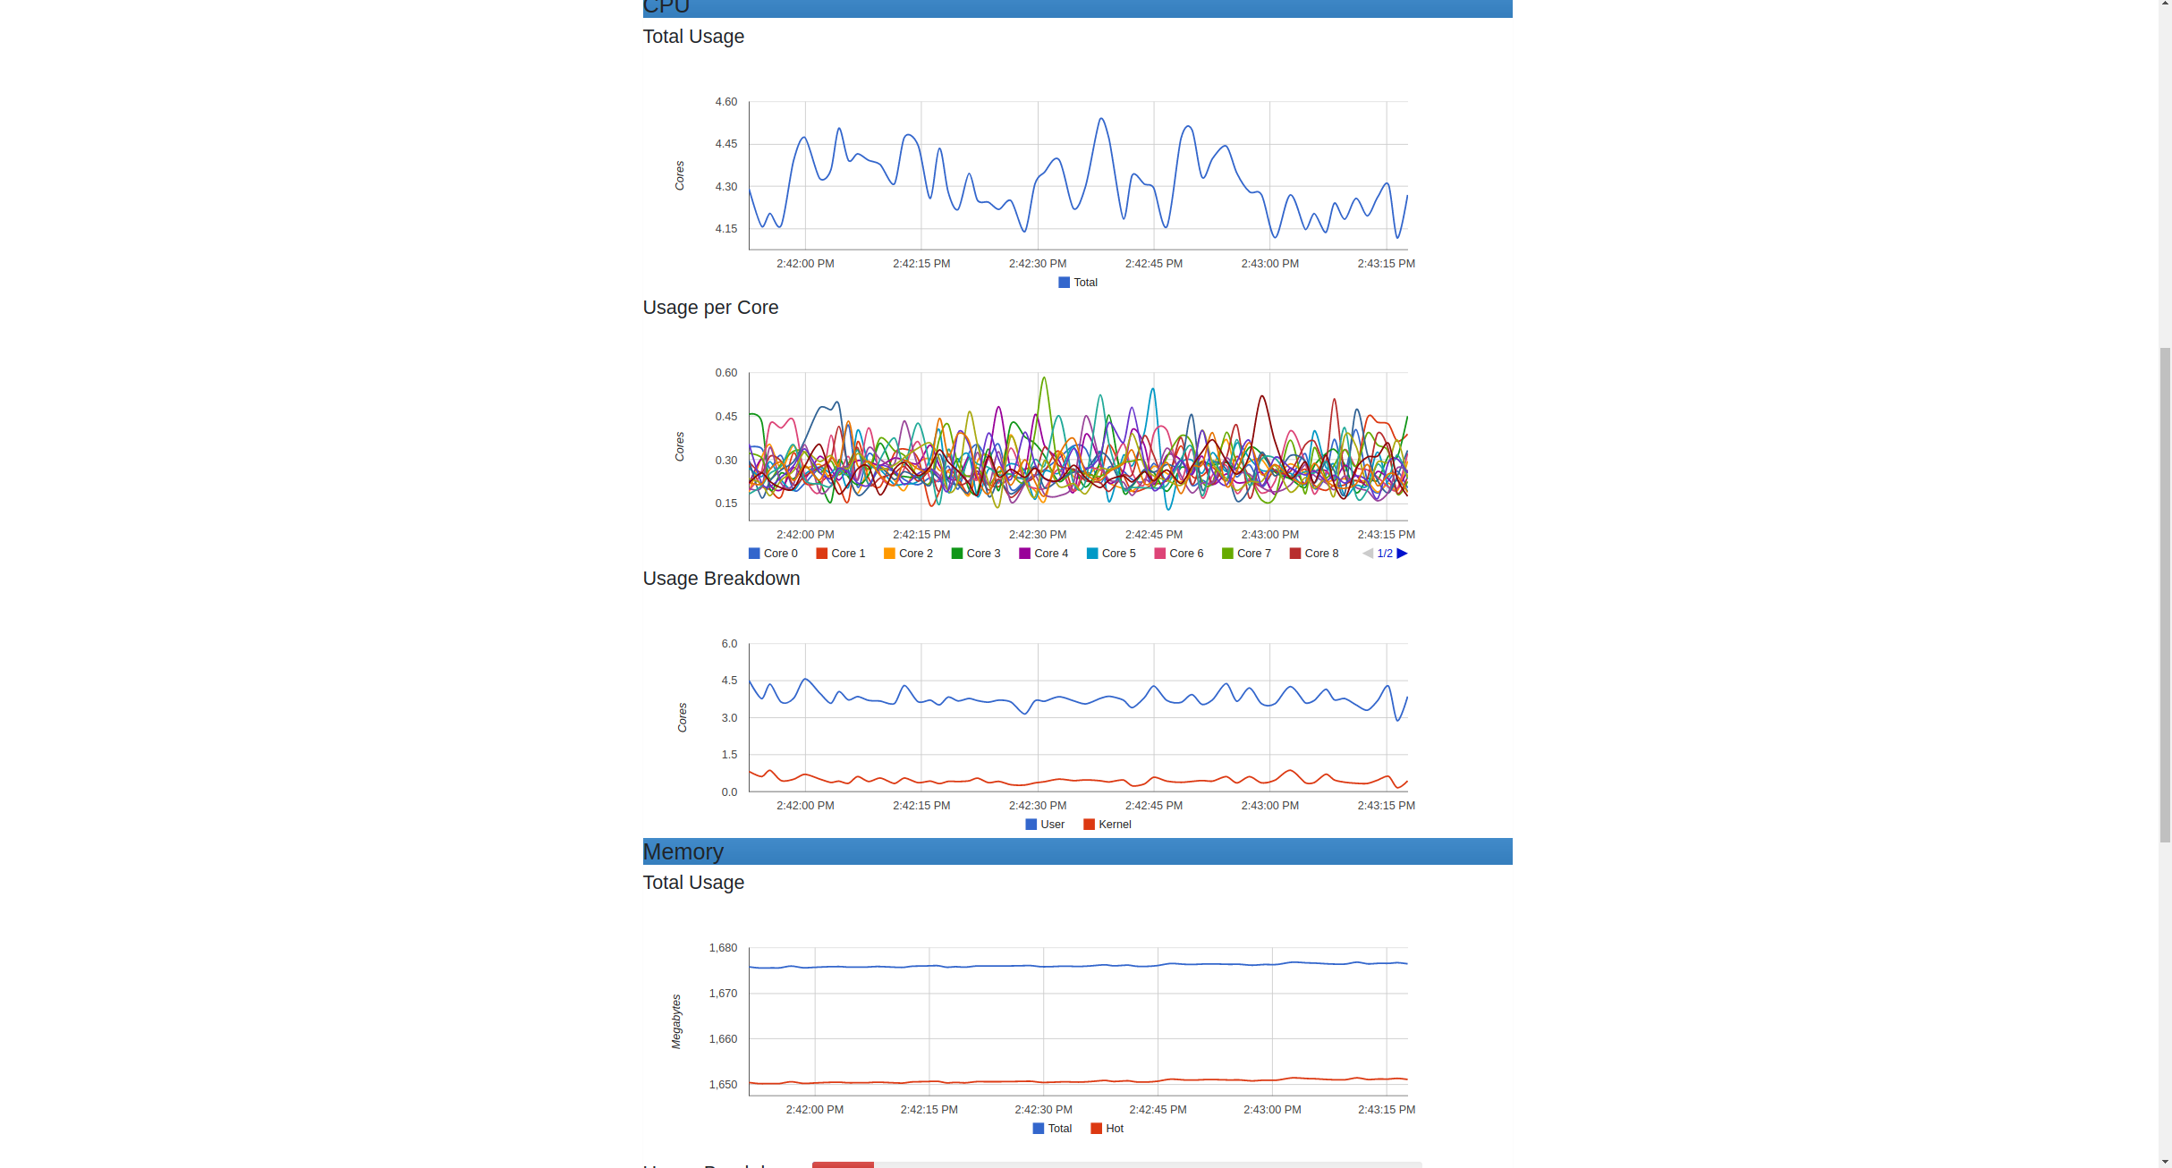Image resolution: width=2172 pixels, height=1168 pixels.
Task: Select the Total legend entry in Memory chart
Action: (1052, 1129)
